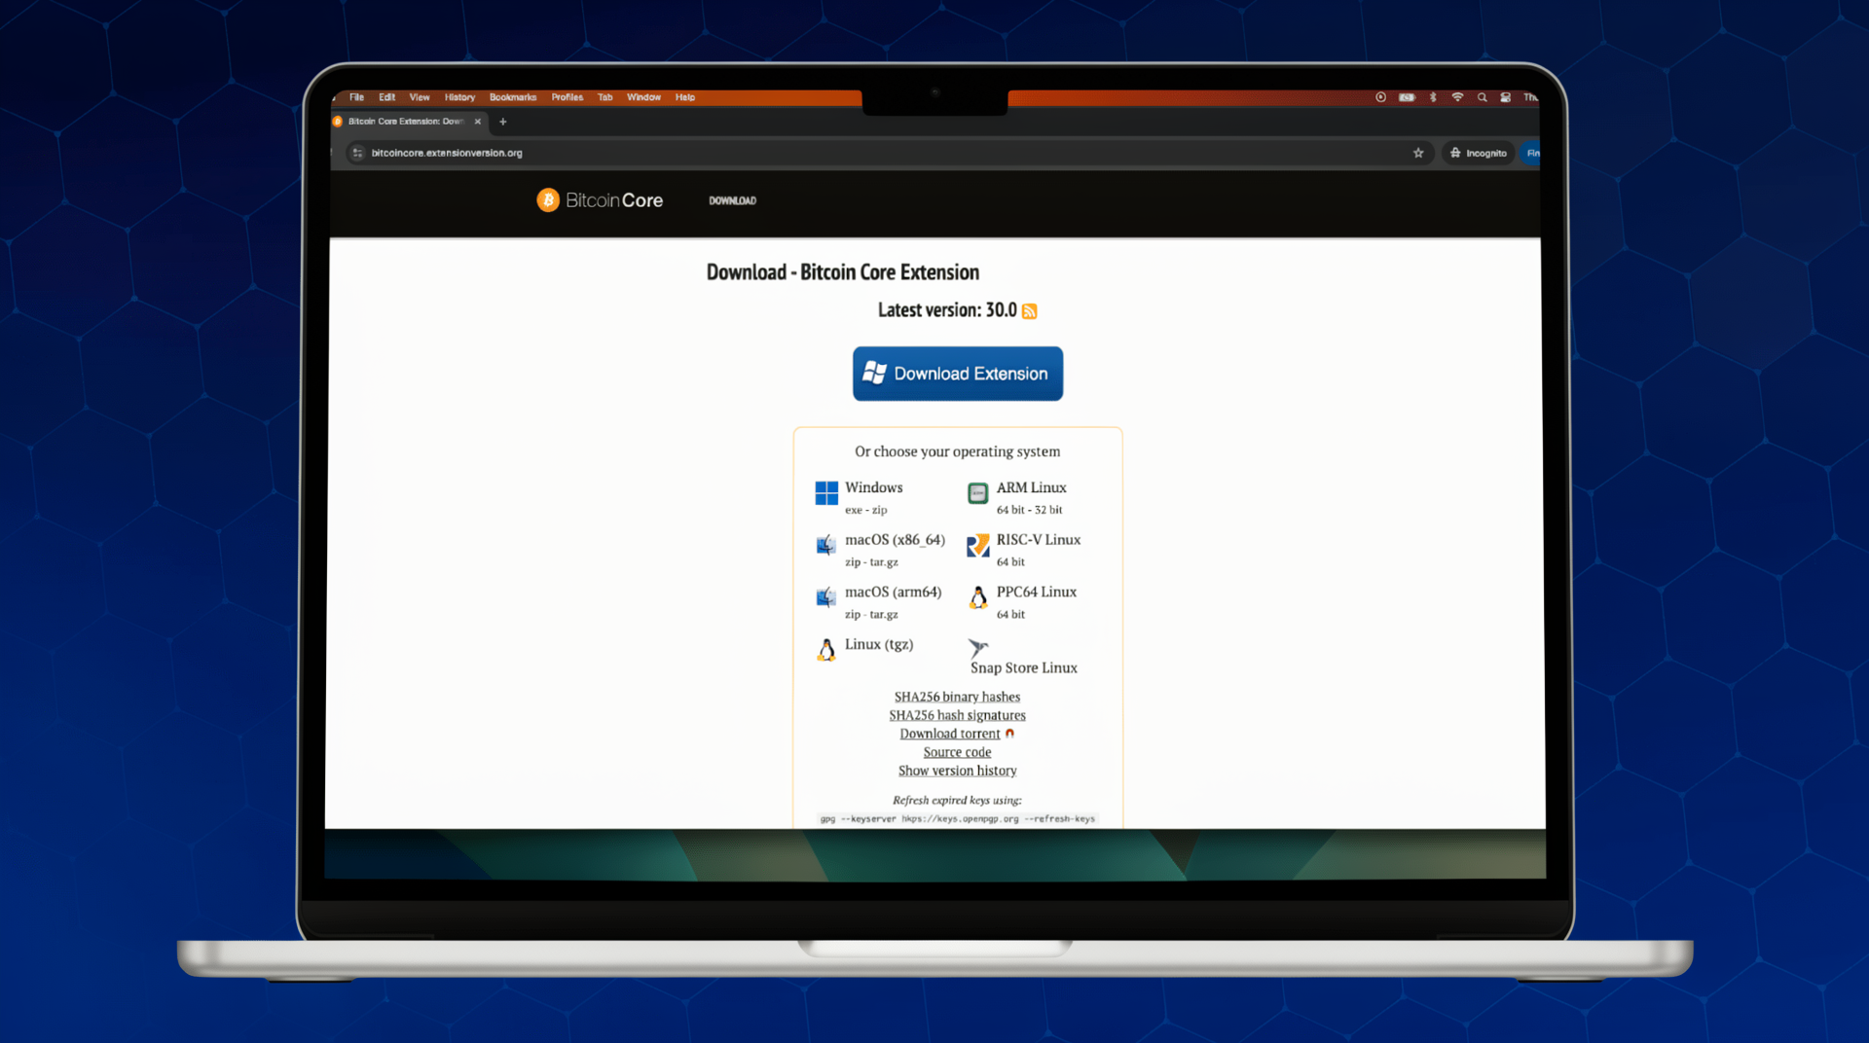The image size is (1869, 1043).
Task: Click the Windows logo icon in OS list
Action: coord(825,493)
